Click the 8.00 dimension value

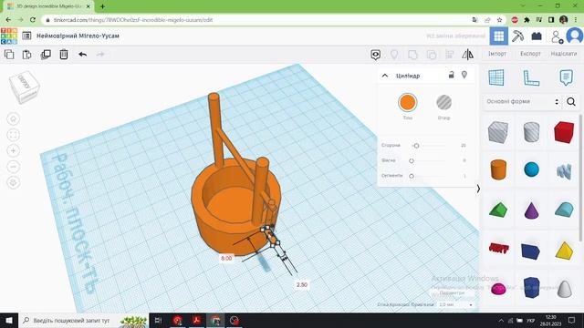[226, 258]
